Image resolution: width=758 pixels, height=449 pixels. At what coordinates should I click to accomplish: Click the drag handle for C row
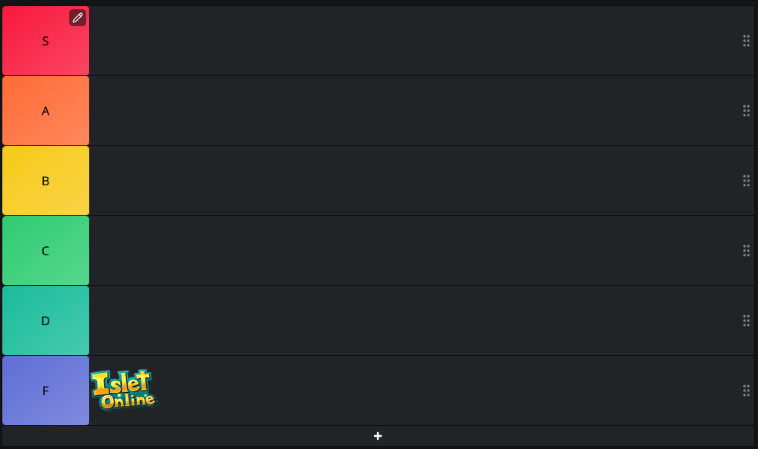click(746, 251)
